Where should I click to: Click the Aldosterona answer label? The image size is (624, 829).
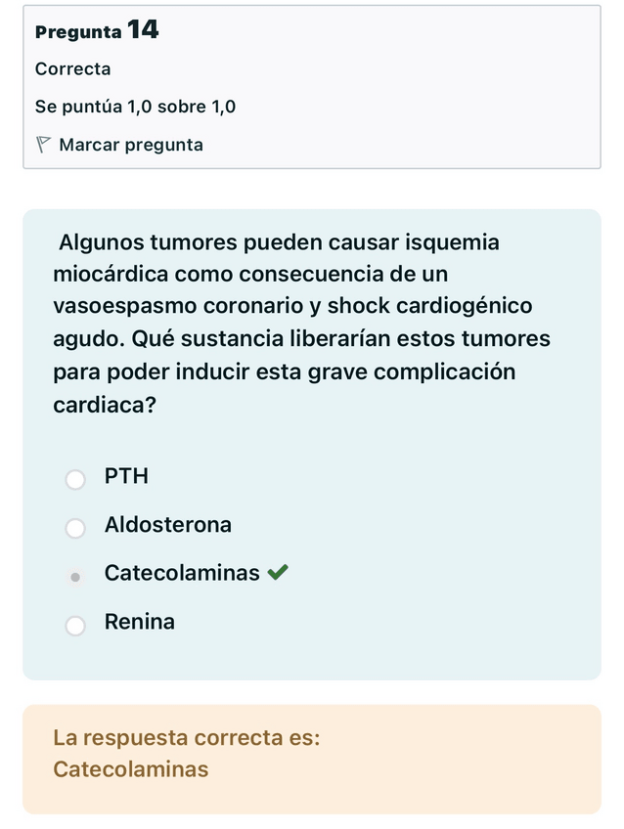[x=168, y=525]
